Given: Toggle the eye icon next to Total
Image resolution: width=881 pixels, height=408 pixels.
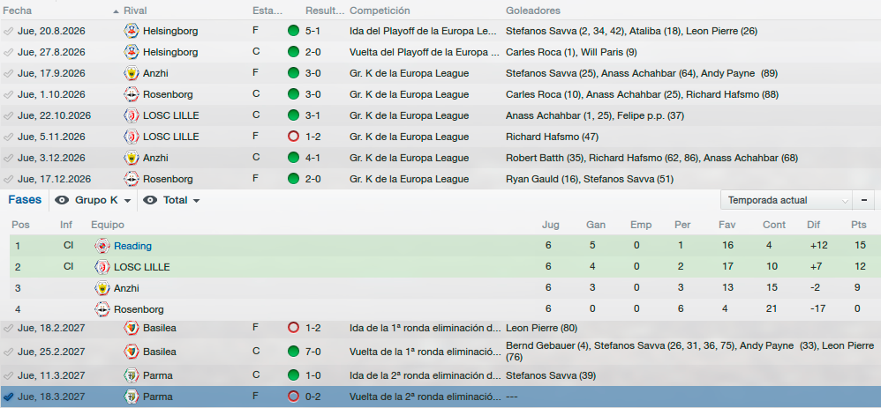Looking at the screenshot, I should tap(150, 200).
